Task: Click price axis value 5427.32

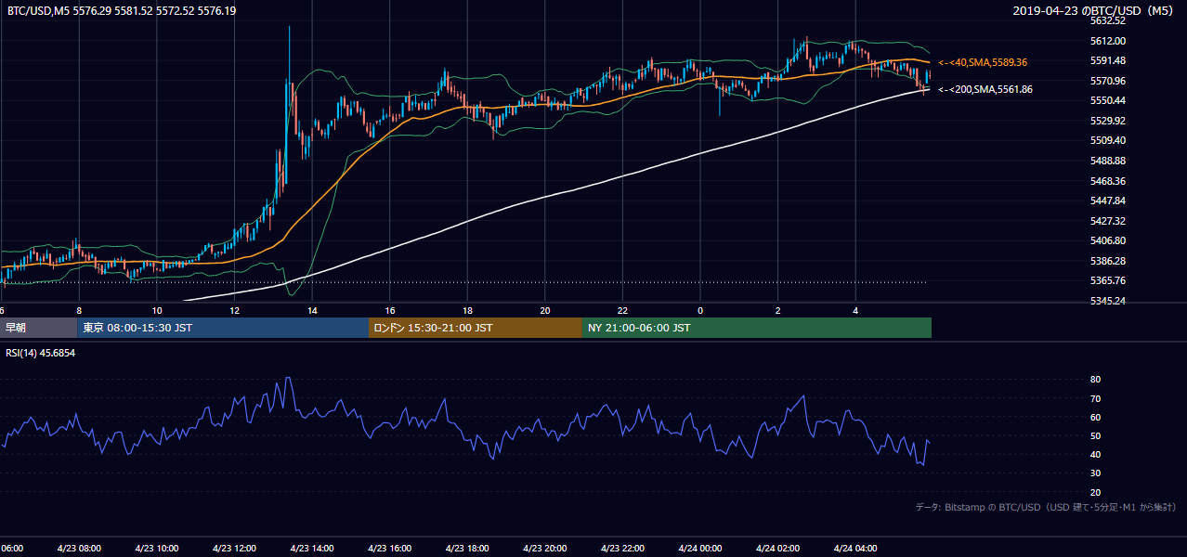Action: click(1108, 221)
